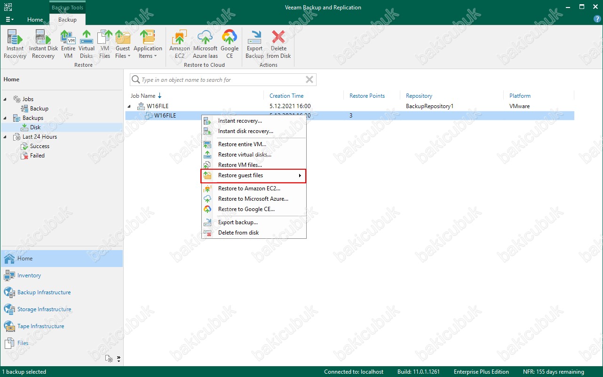The height and width of the screenshot is (377, 603).
Task: Choose Restore to Google CE... entry
Action: (x=254, y=209)
